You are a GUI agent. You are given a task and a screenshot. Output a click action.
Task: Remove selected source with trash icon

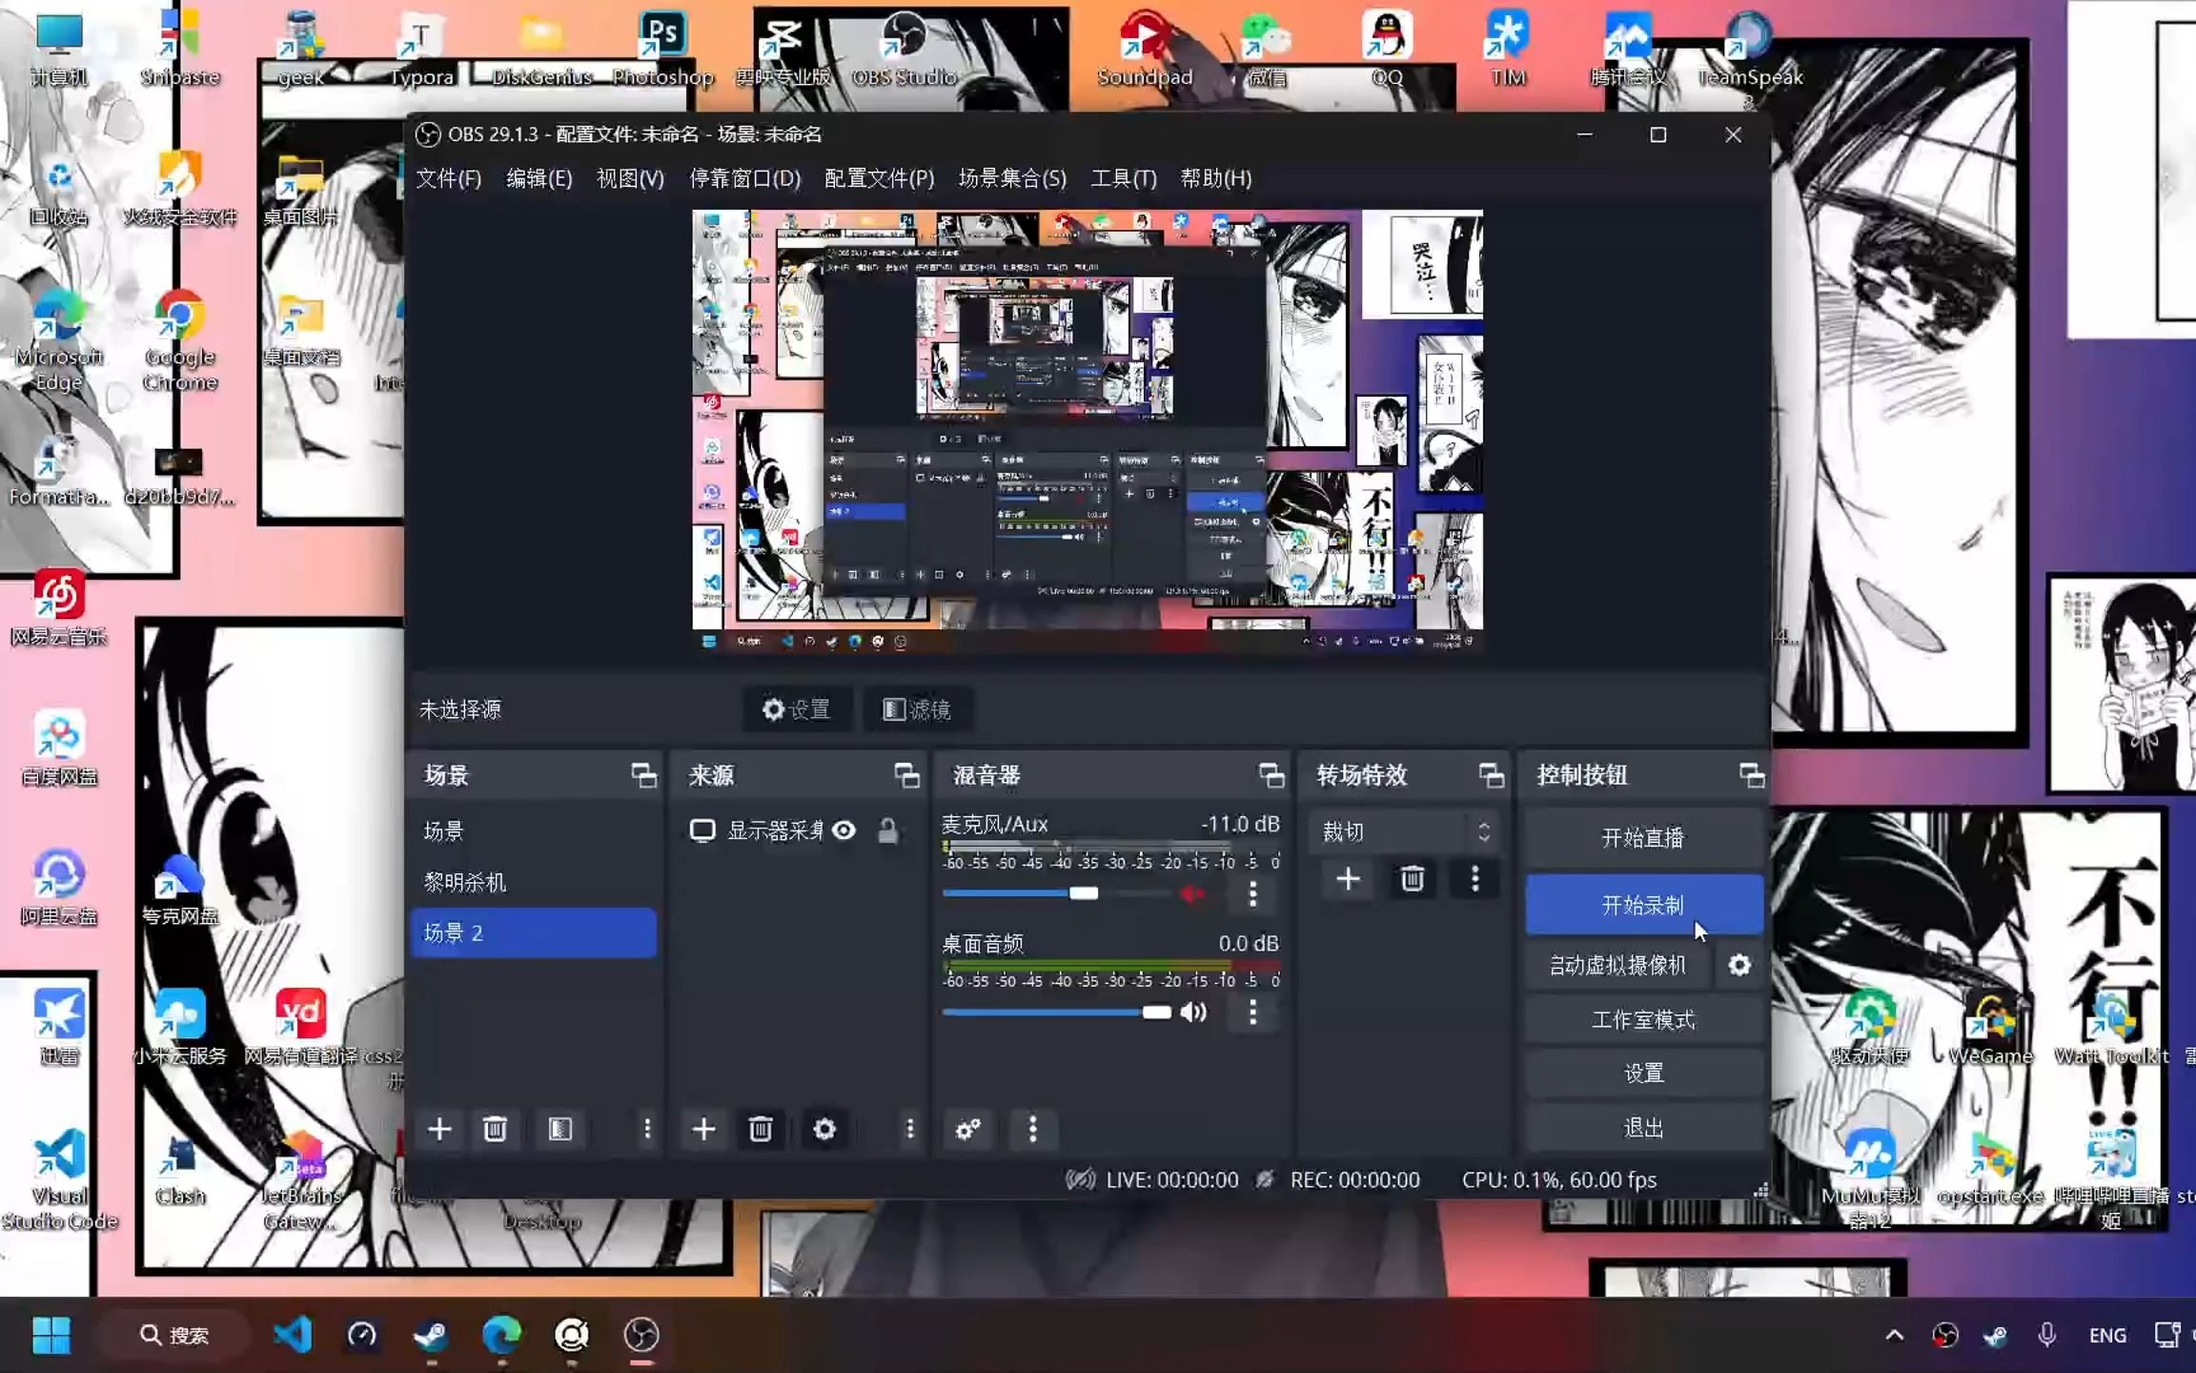point(761,1130)
